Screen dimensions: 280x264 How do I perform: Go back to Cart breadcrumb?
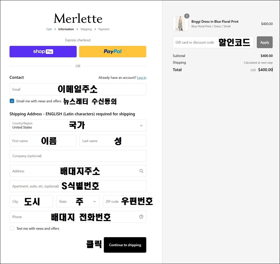49,29
